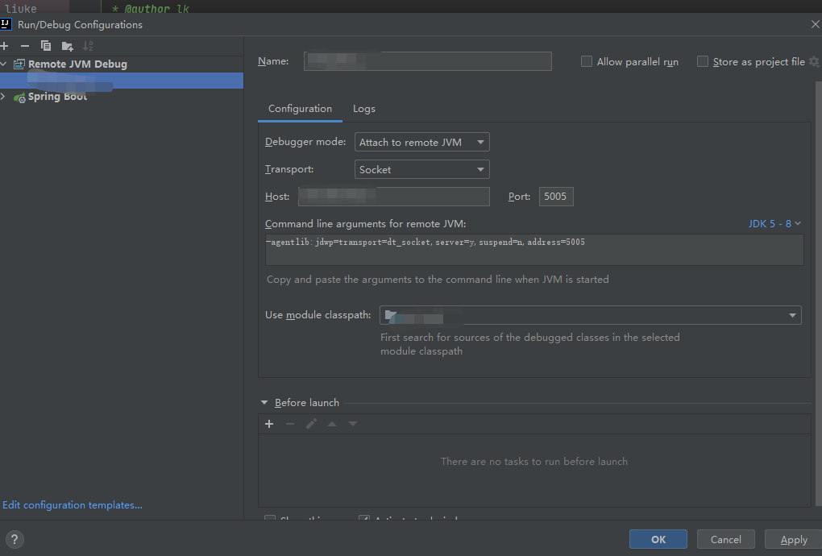Click the Apply button

point(794,539)
